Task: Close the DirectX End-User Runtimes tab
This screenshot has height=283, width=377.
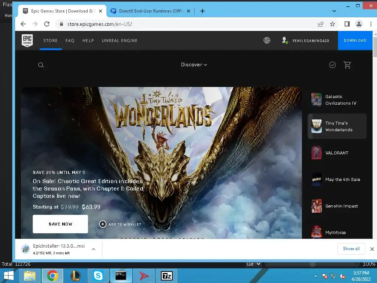Action: [x=188, y=11]
